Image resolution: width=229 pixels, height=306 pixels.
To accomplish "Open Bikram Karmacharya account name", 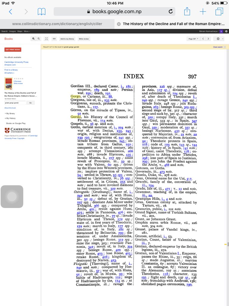I will (208, 31).
